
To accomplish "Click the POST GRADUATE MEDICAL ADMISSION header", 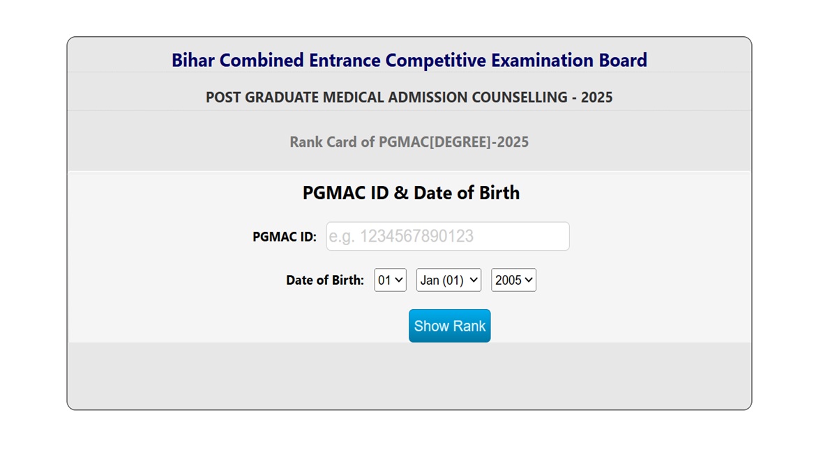I will point(409,97).
